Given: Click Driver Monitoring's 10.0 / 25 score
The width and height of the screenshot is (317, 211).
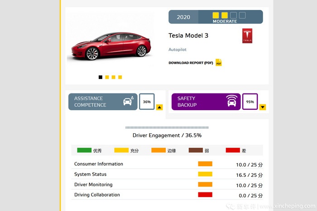Looking at the screenshot, I should pos(249,185).
